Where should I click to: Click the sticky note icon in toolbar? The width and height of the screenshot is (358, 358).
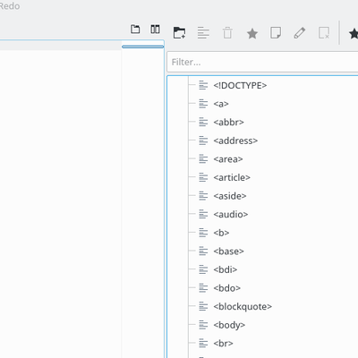pos(276,33)
